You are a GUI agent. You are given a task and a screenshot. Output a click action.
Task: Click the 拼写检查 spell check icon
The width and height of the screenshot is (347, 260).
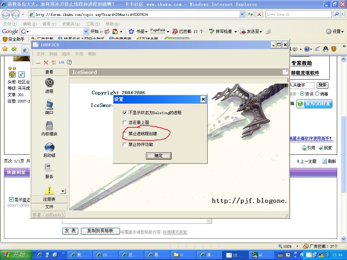[211, 31]
